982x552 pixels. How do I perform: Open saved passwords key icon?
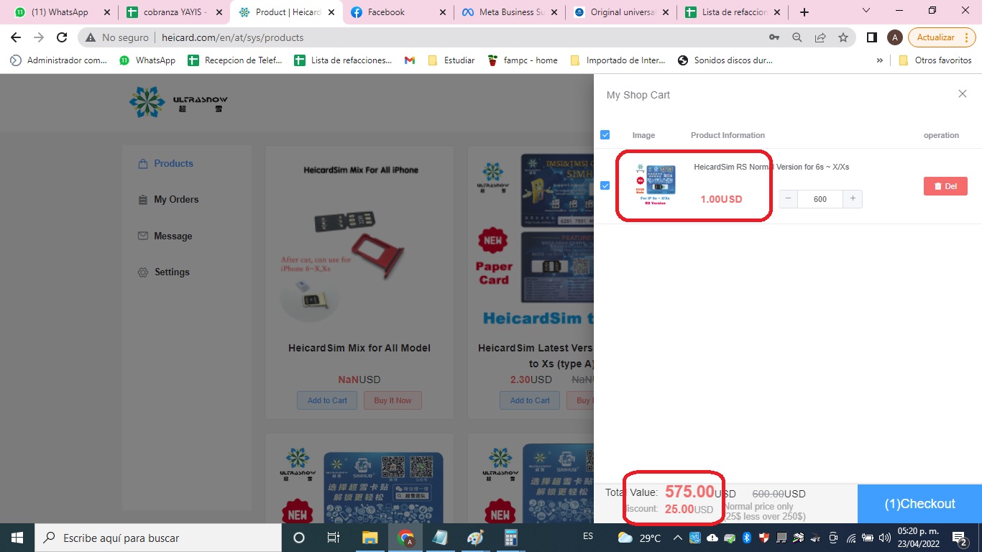[x=774, y=37]
